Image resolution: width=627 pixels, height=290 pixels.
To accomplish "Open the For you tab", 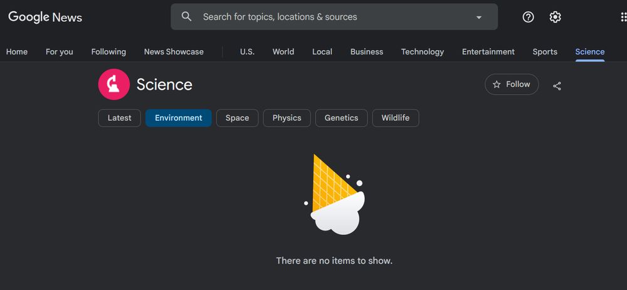I will (x=59, y=52).
